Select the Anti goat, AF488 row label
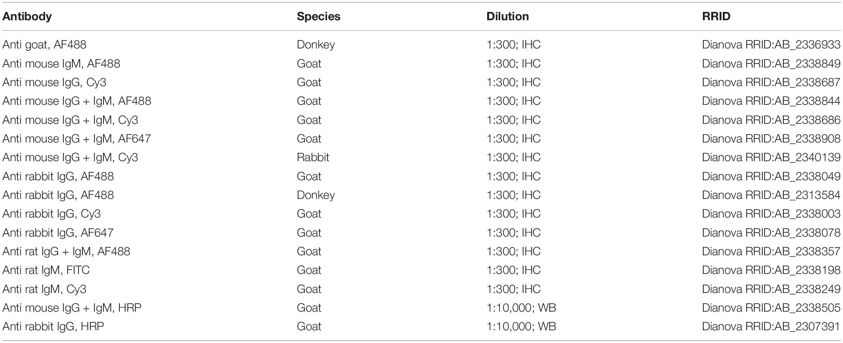 pos(44,45)
